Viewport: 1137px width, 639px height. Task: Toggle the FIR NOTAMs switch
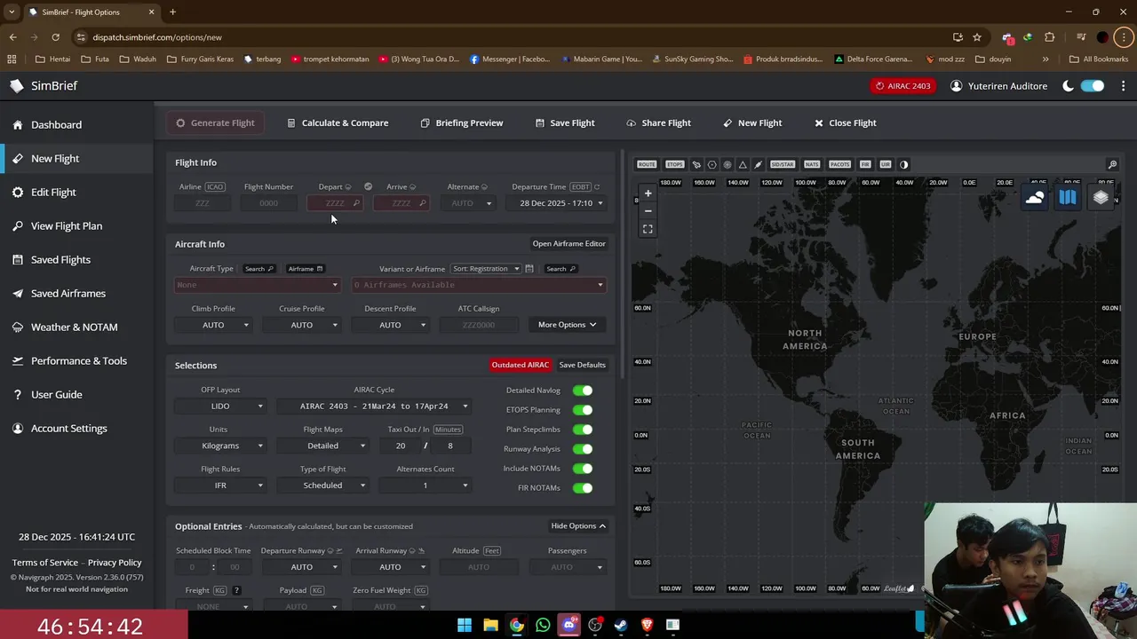[583, 488]
